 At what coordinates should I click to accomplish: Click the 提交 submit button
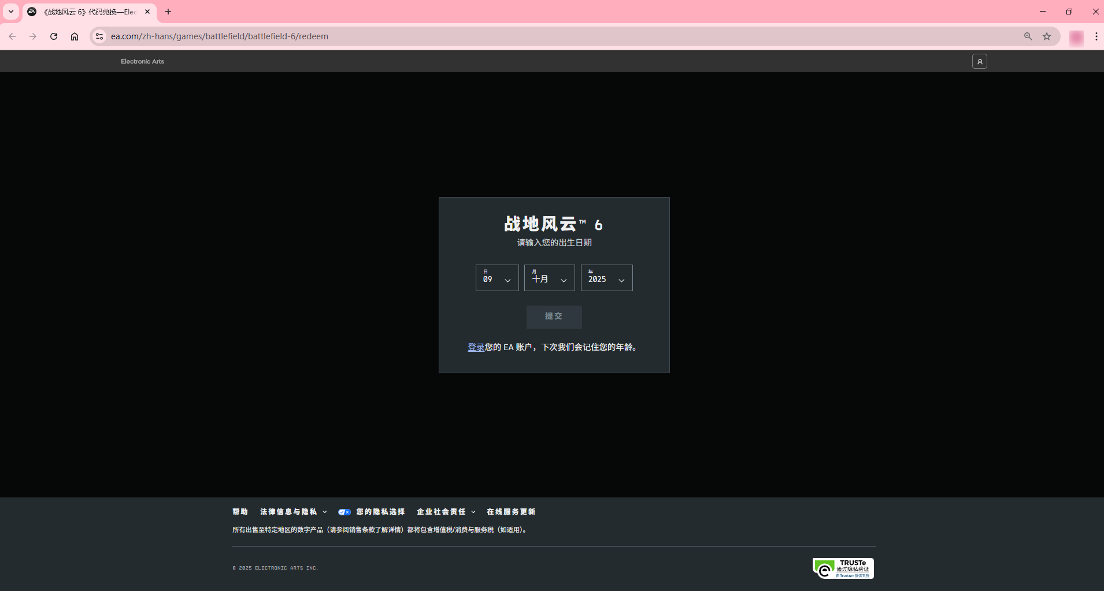coord(554,317)
